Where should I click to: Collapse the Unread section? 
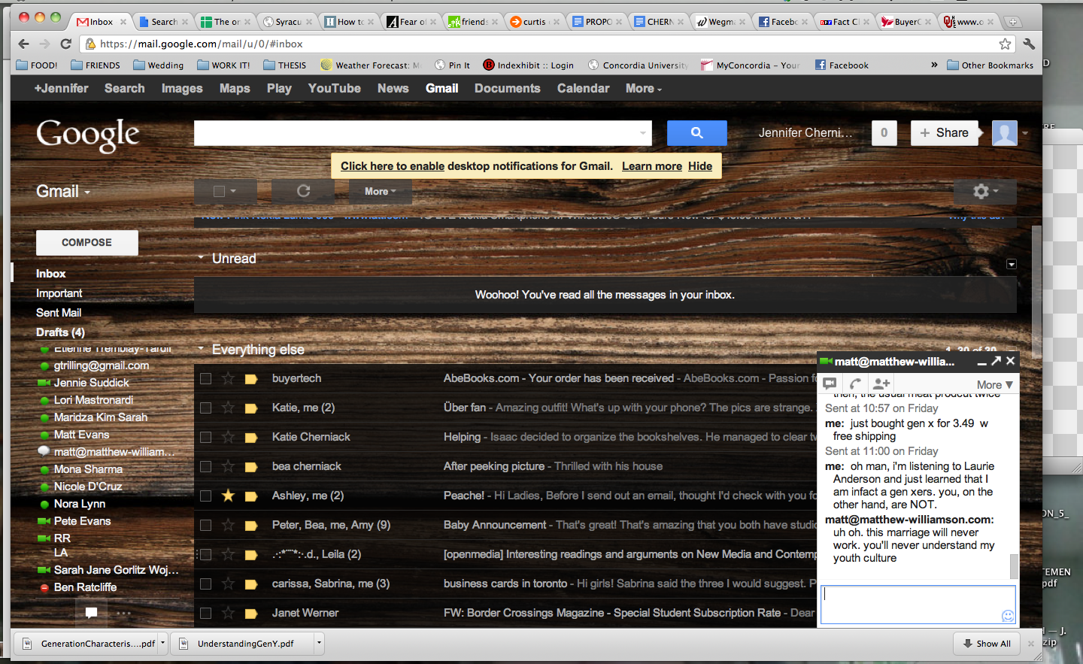pyautogui.click(x=201, y=258)
